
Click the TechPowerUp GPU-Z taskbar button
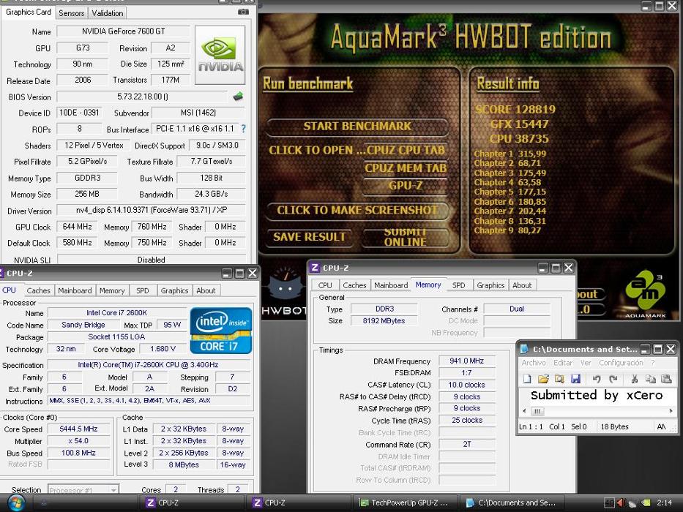pos(405,502)
